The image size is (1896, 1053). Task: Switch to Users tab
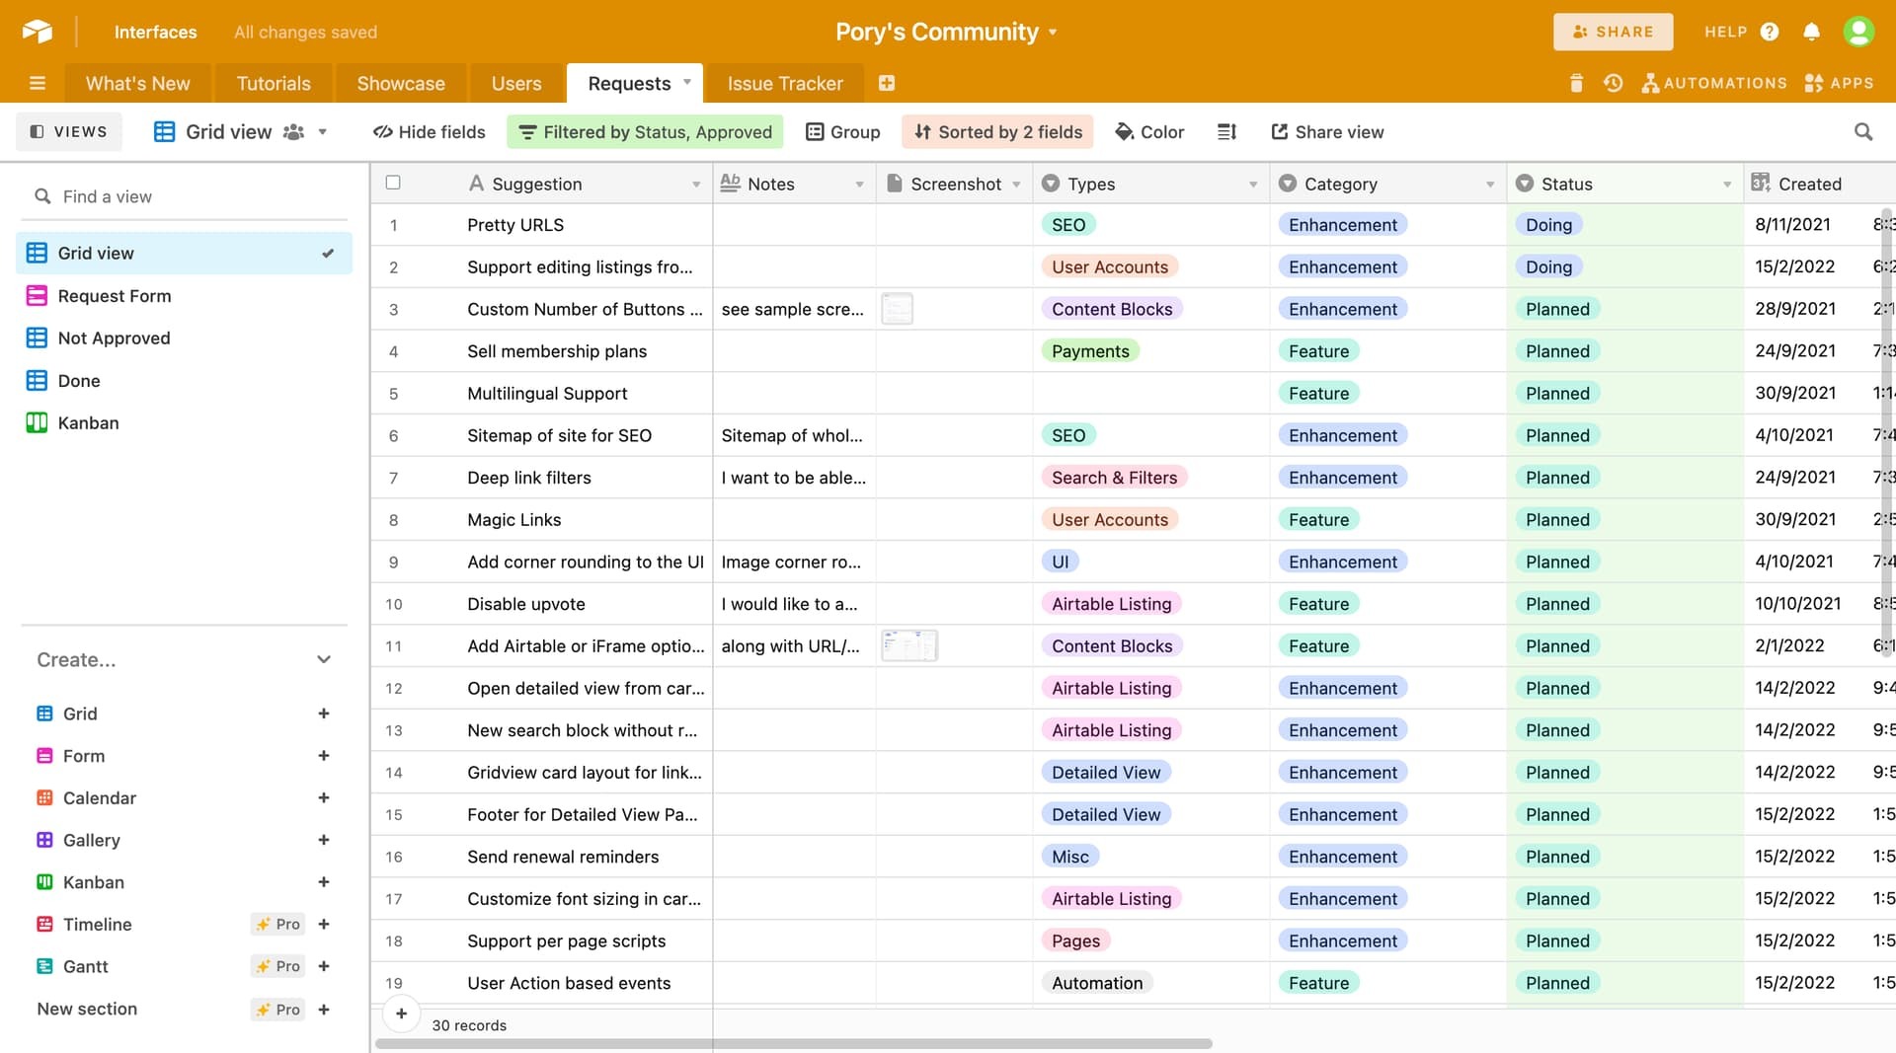pyautogui.click(x=516, y=84)
